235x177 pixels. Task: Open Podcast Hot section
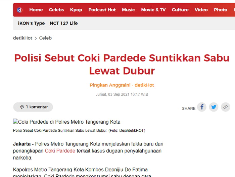[x=102, y=10]
